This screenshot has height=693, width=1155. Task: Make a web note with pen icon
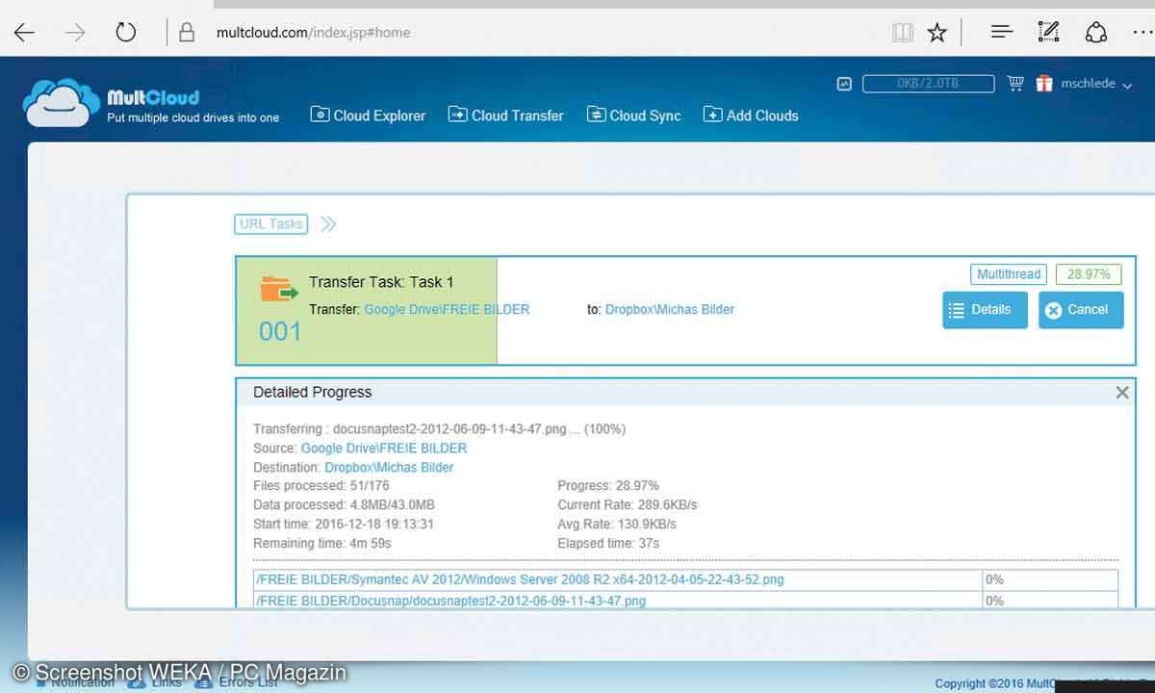(1049, 32)
